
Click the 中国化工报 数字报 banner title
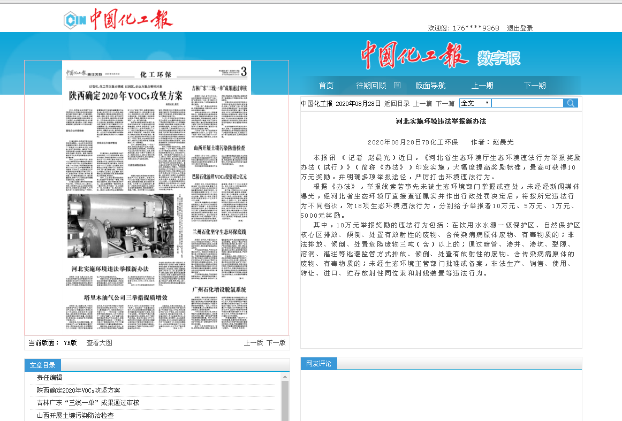click(440, 55)
